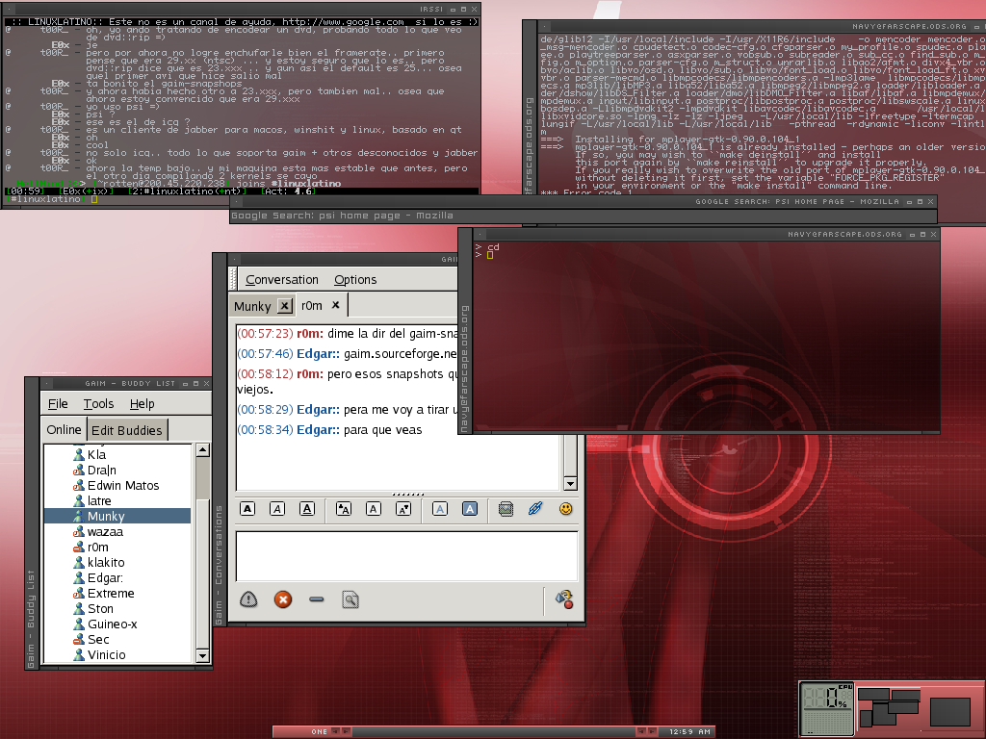The width and height of the screenshot is (986, 739).
Task: Click buddy list scroll up arrow
Action: tap(202, 450)
